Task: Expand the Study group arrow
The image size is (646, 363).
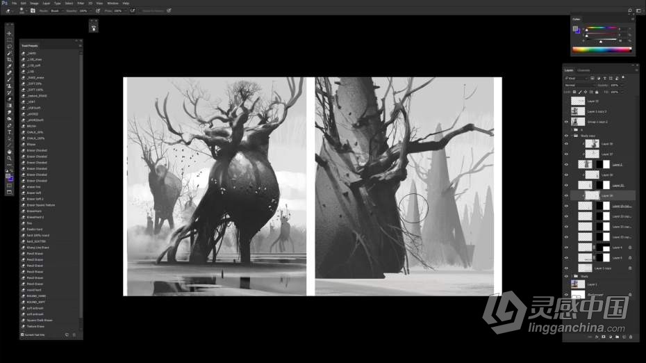Action: click(572, 276)
